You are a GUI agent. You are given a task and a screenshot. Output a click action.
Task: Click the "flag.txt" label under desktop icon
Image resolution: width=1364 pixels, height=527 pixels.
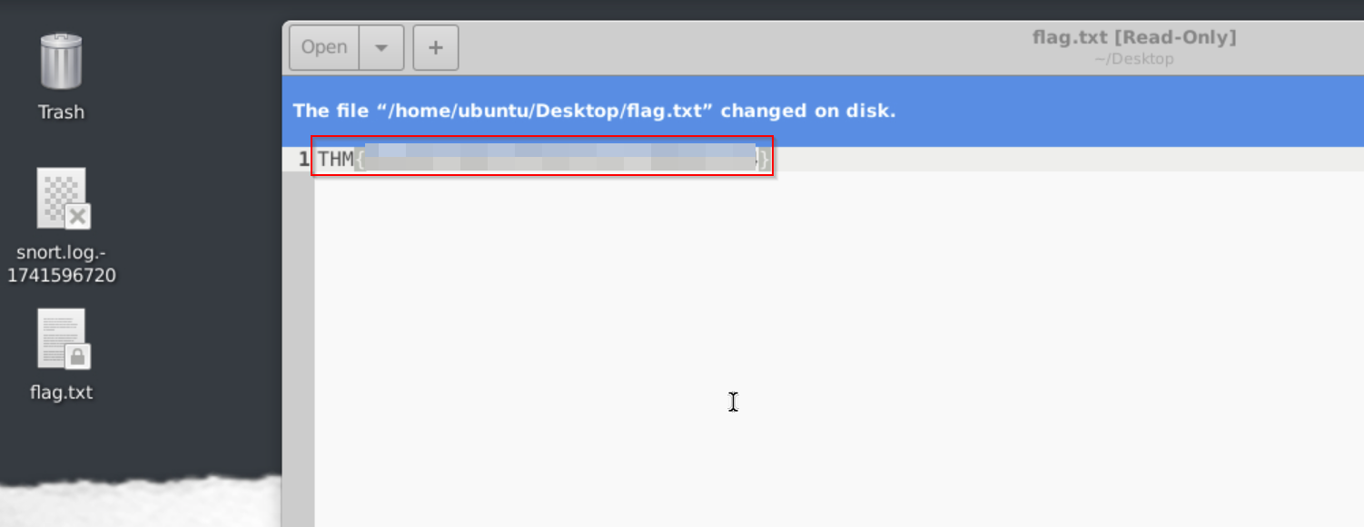[61, 393]
